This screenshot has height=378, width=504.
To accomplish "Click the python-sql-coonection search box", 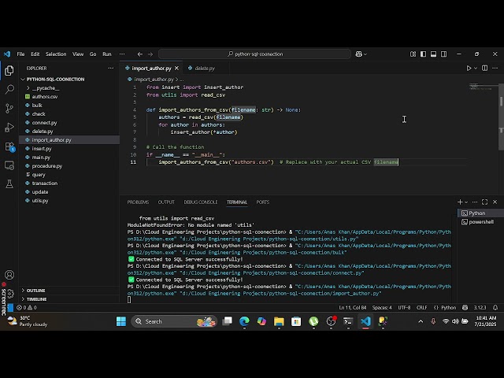I will point(254,54).
